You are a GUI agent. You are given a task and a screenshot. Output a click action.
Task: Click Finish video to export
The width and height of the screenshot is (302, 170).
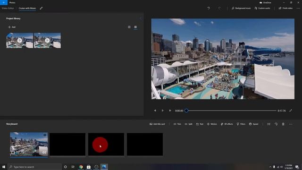[x=285, y=8]
